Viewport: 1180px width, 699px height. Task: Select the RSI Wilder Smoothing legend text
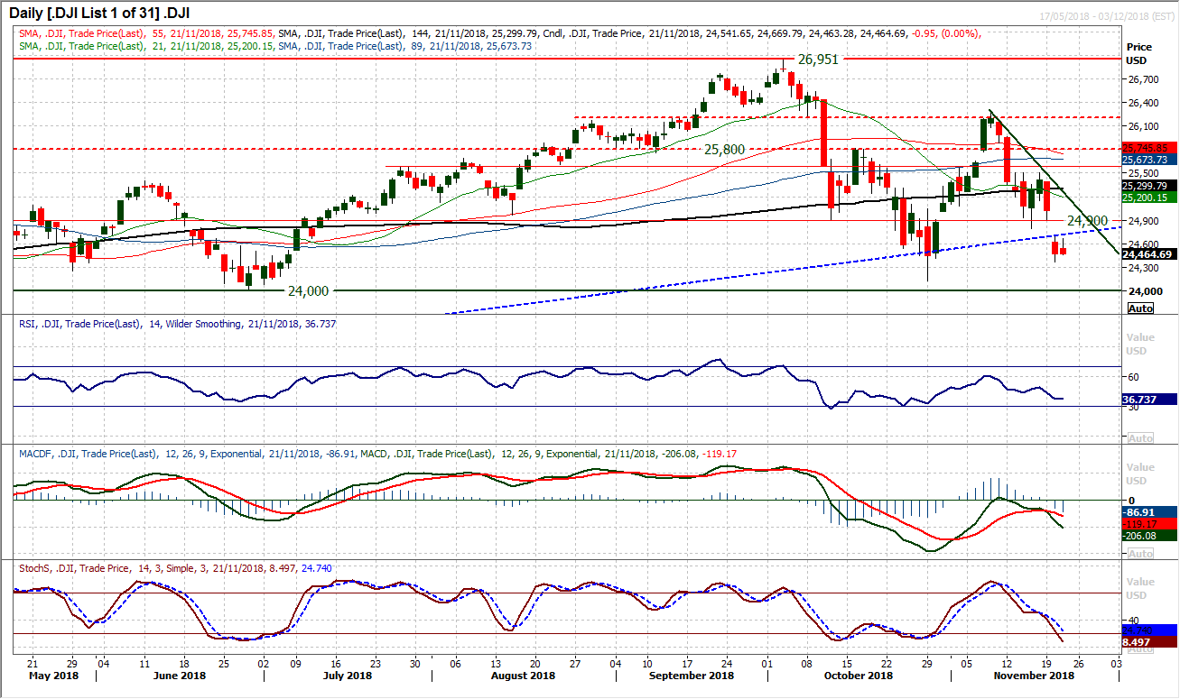click(x=177, y=323)
